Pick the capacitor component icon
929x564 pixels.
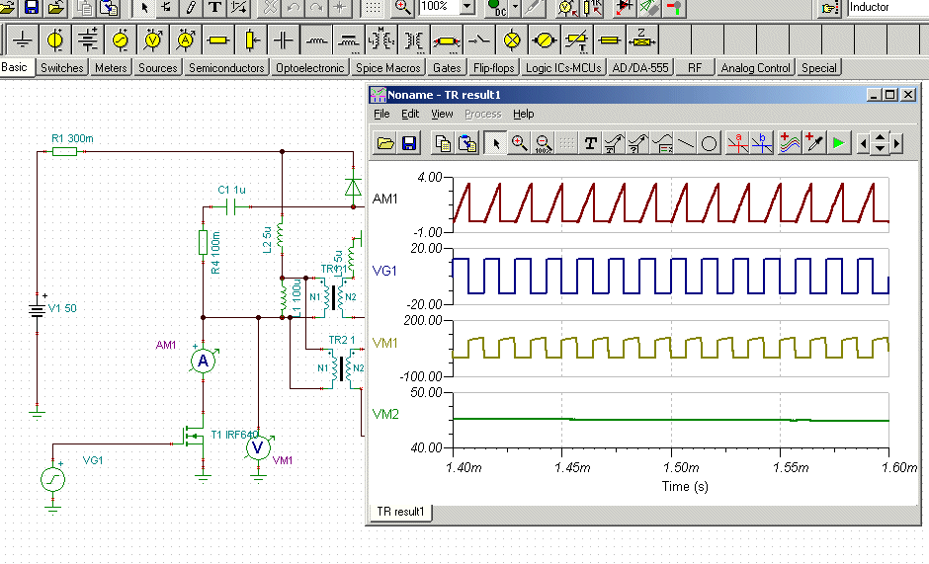tap(284, 40)
